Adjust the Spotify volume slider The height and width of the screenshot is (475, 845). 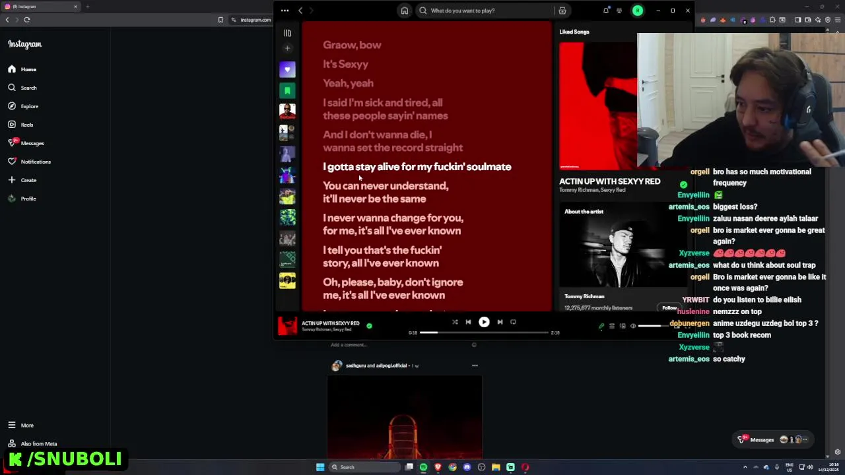(654, 326)
